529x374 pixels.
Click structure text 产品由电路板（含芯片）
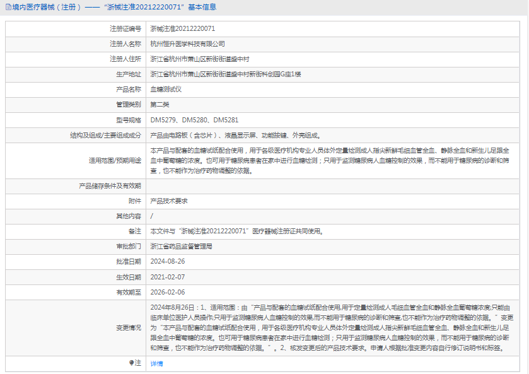184,136
